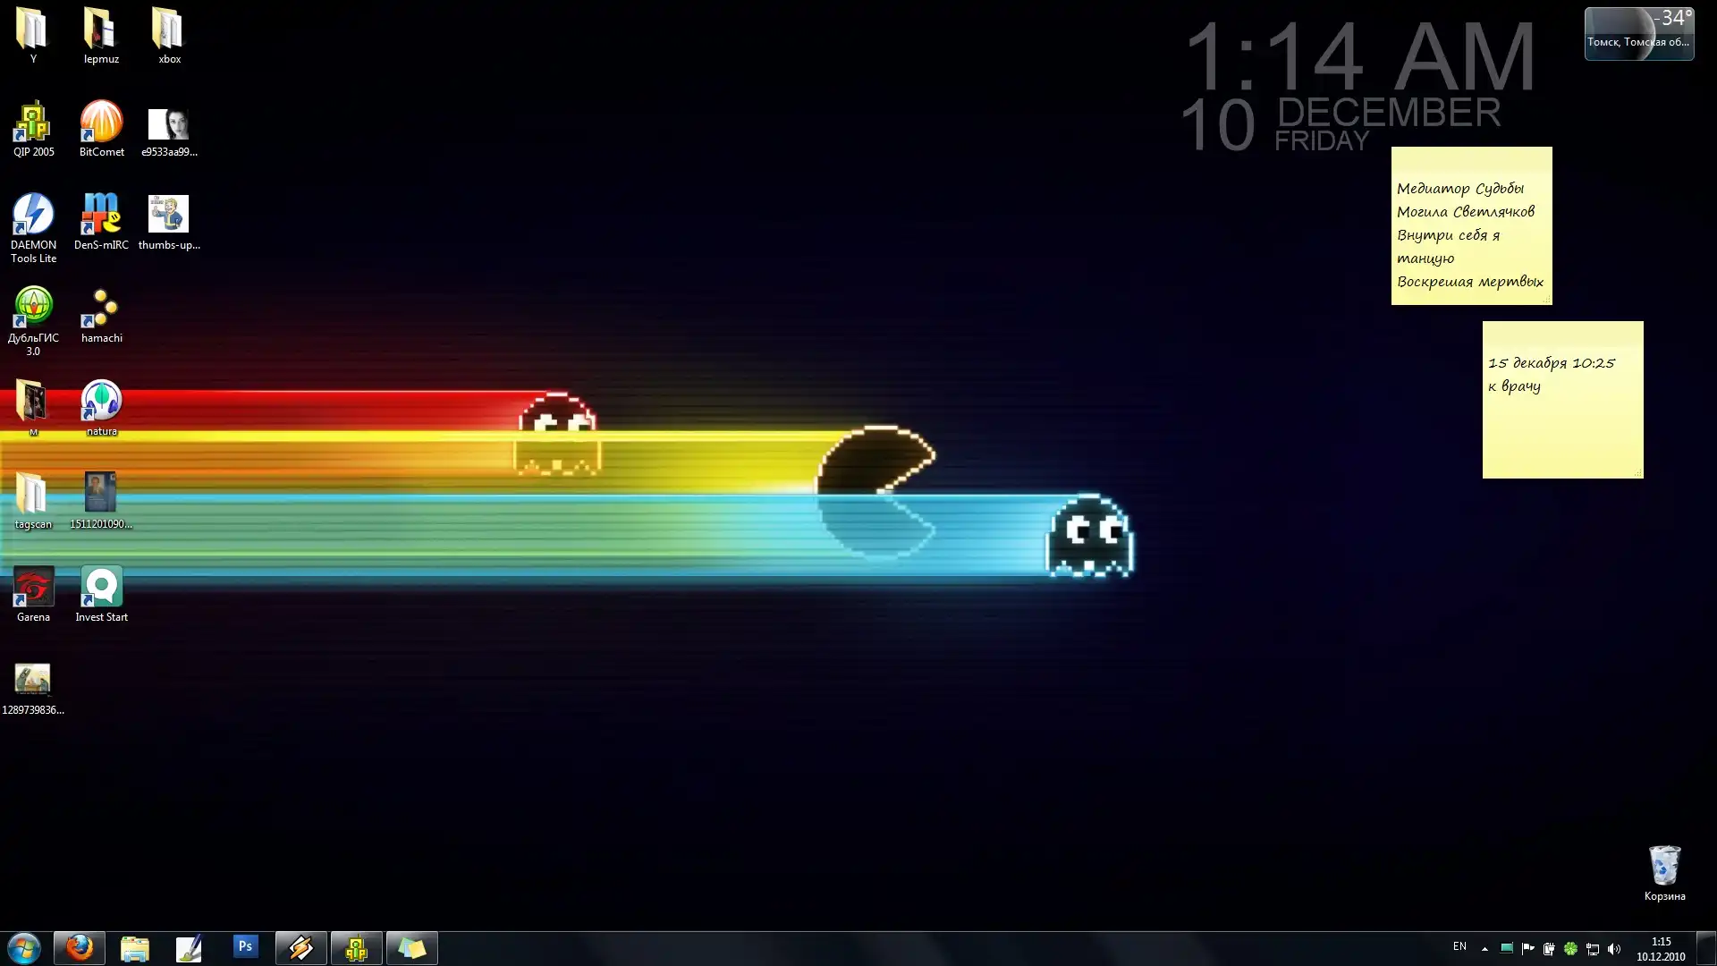Open the taskbar clock and date
This screenshot has height=966, width=1717.
1661,949
